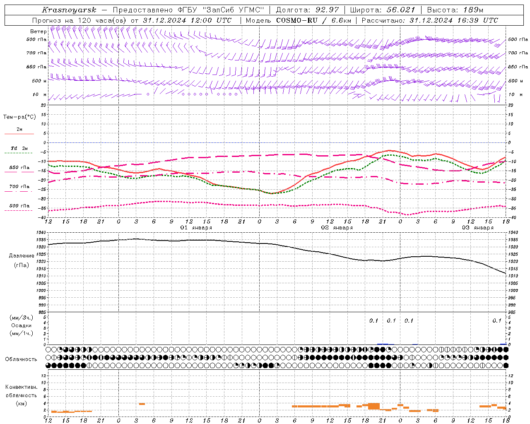Select "Модель COSMO-RU / 6.6км" text

click(298, 20)
